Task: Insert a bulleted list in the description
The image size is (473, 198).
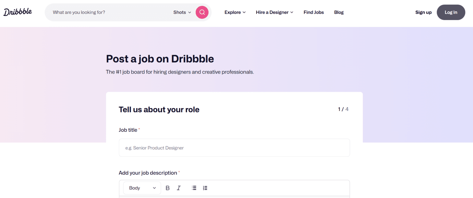Action: (194, 188)
